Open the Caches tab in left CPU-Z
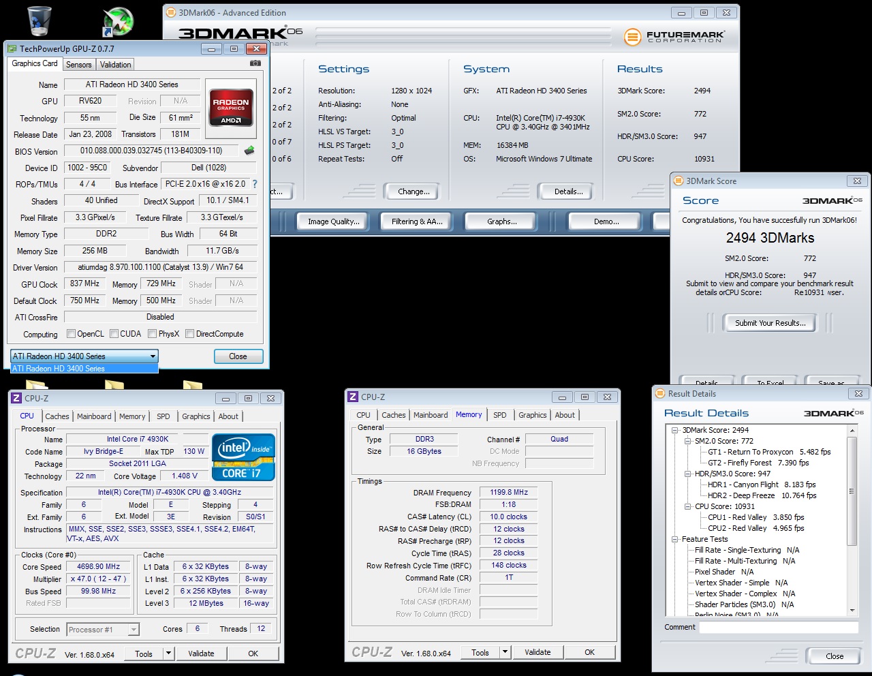The height and width of the screenshot is (676, 872). point(57,416)
